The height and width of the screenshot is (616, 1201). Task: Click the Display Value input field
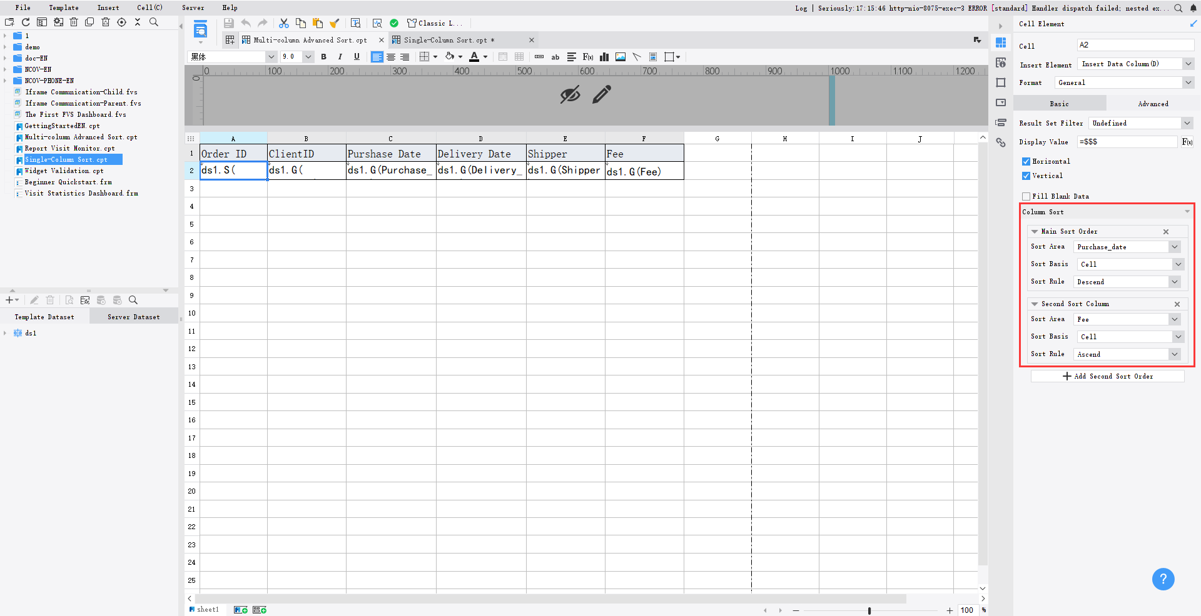click(x=1127, y=142)
